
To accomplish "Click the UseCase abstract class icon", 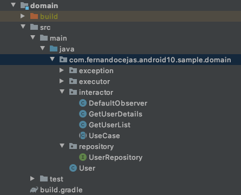I will [x=83, y=135].
